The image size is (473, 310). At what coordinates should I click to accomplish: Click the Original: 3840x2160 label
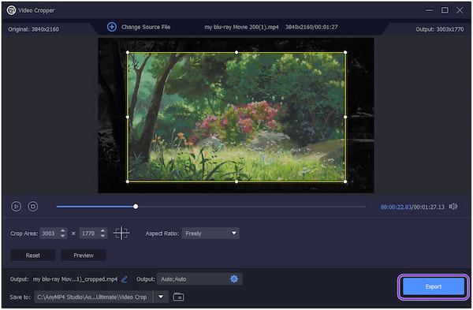pyautogui.click(x=33, y=29)
